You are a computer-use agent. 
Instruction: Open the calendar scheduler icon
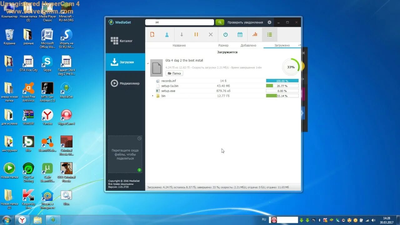(x=240, y=35)
